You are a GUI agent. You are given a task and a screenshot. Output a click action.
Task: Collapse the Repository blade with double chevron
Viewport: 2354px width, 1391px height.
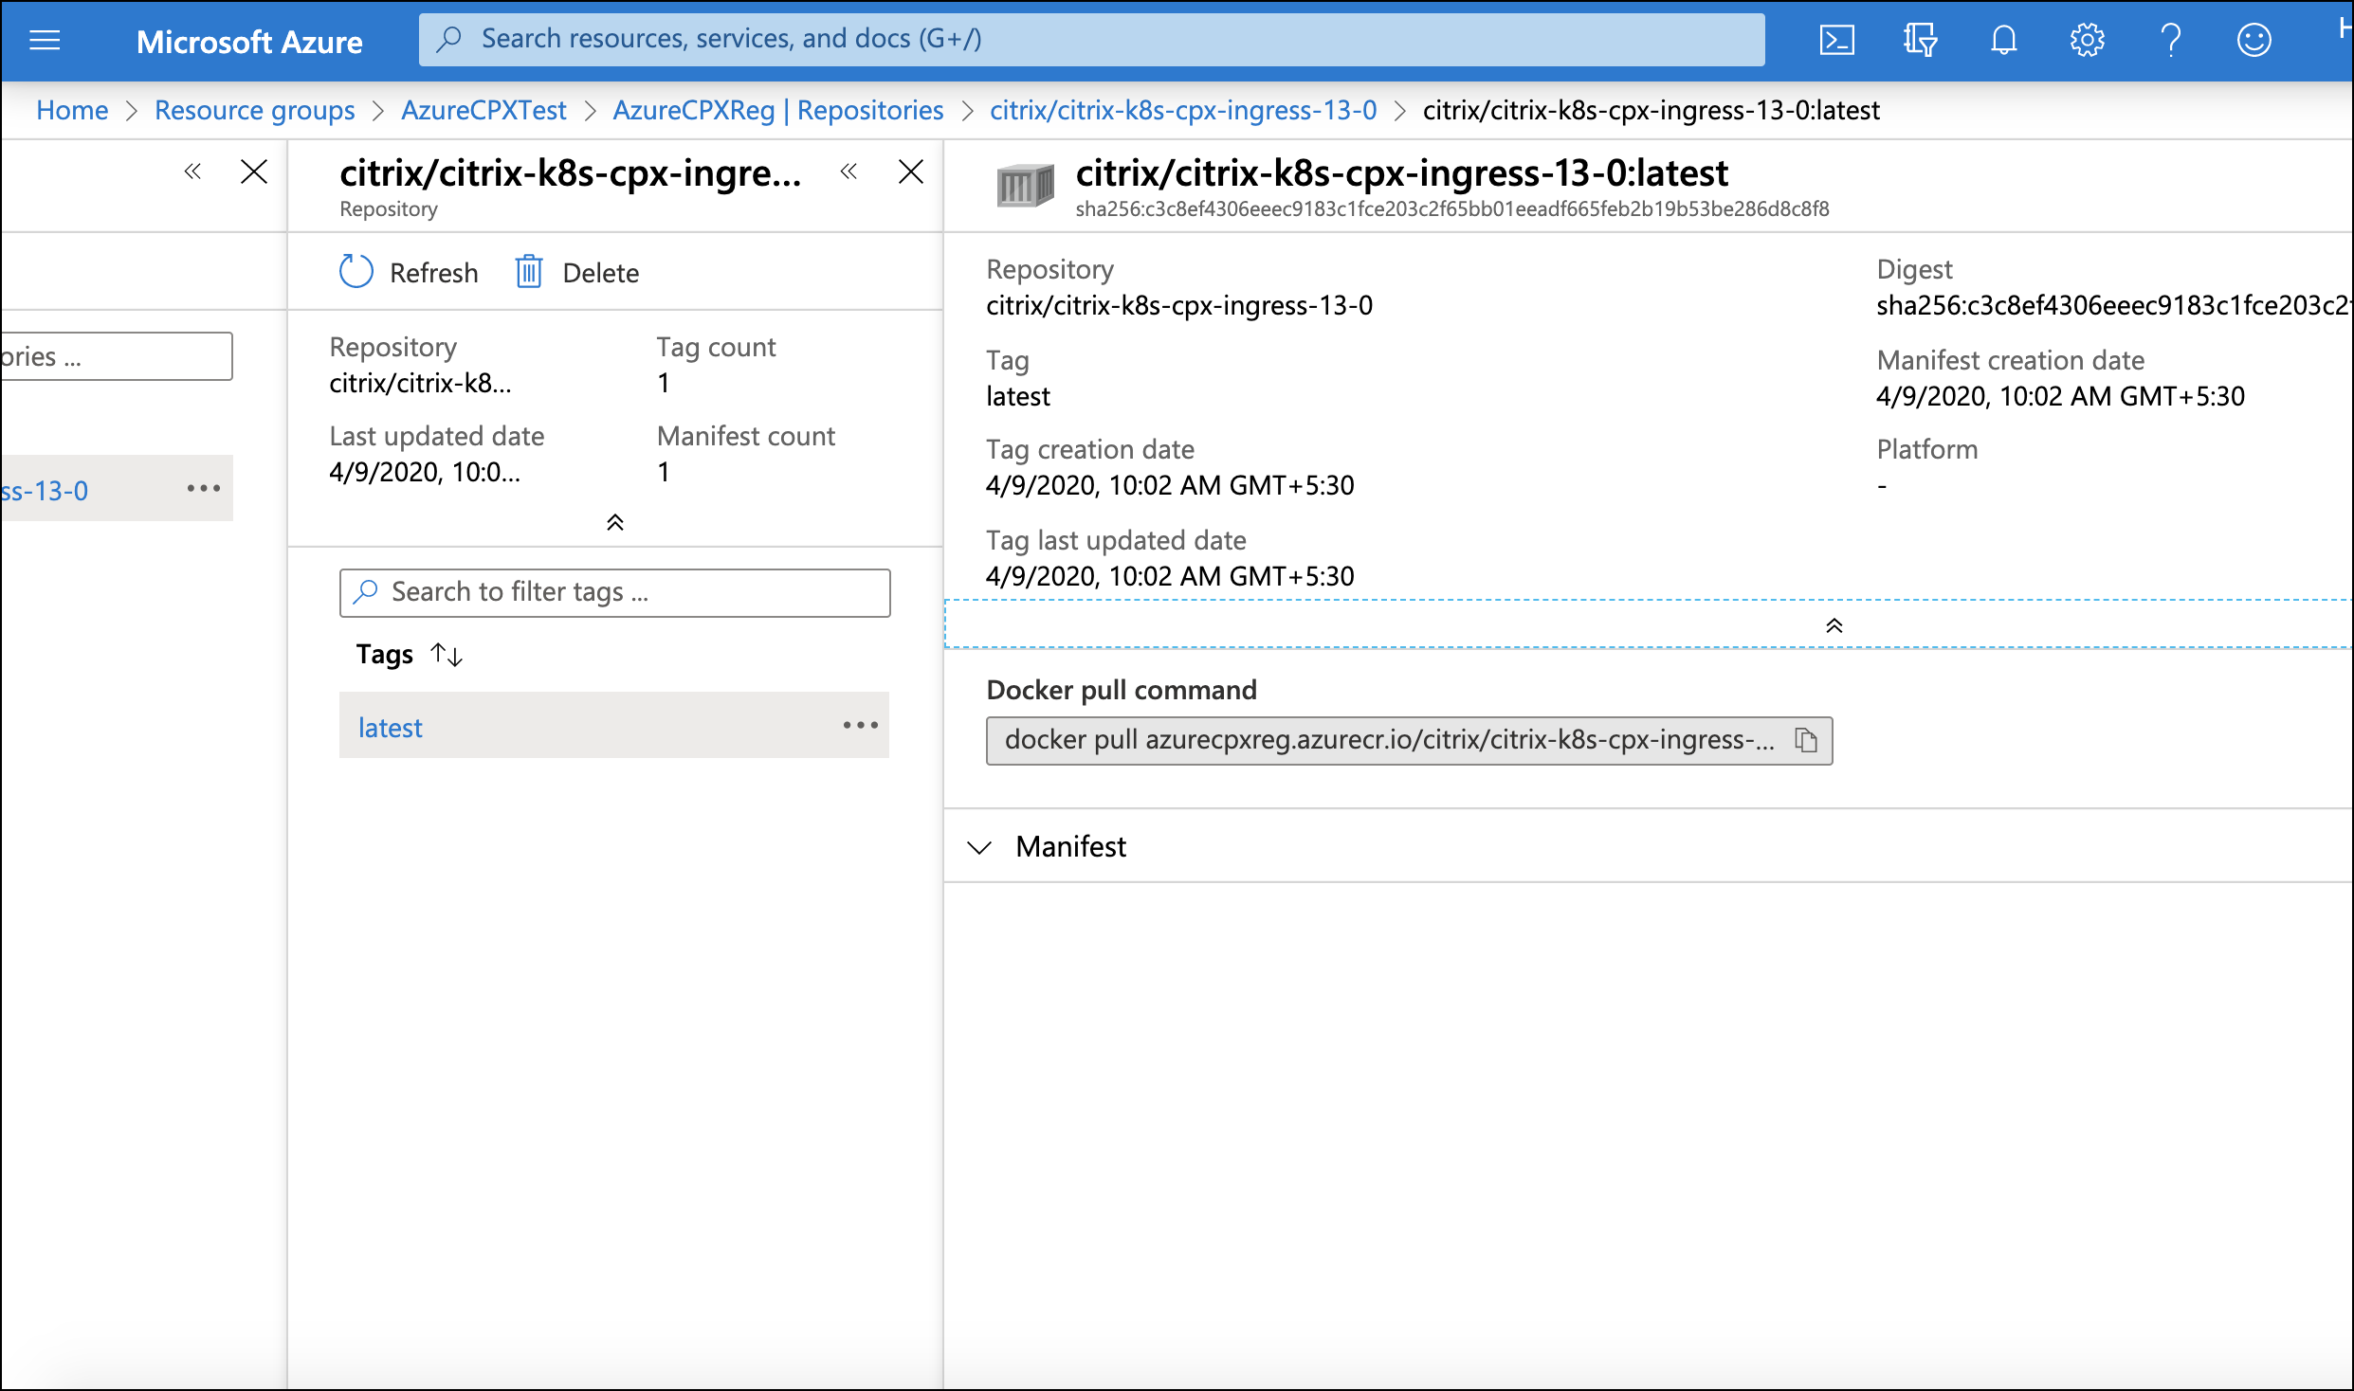849,172
